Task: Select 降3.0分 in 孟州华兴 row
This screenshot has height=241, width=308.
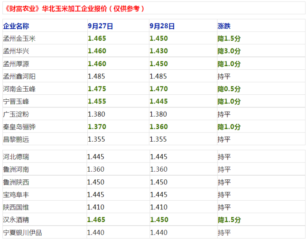Action: point(229,51)
